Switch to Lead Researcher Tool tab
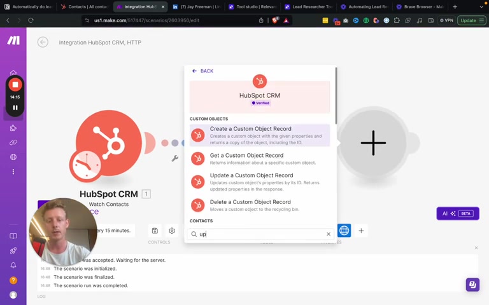 click(309, 6)
